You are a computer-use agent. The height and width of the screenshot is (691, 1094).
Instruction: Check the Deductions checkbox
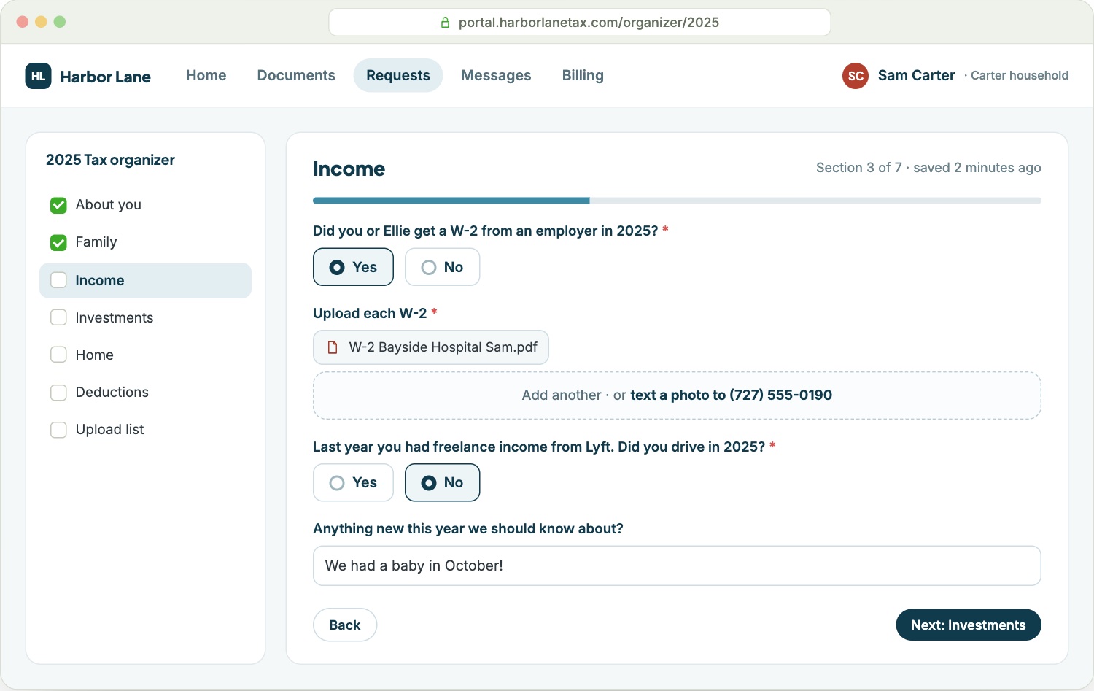[58, 393]
